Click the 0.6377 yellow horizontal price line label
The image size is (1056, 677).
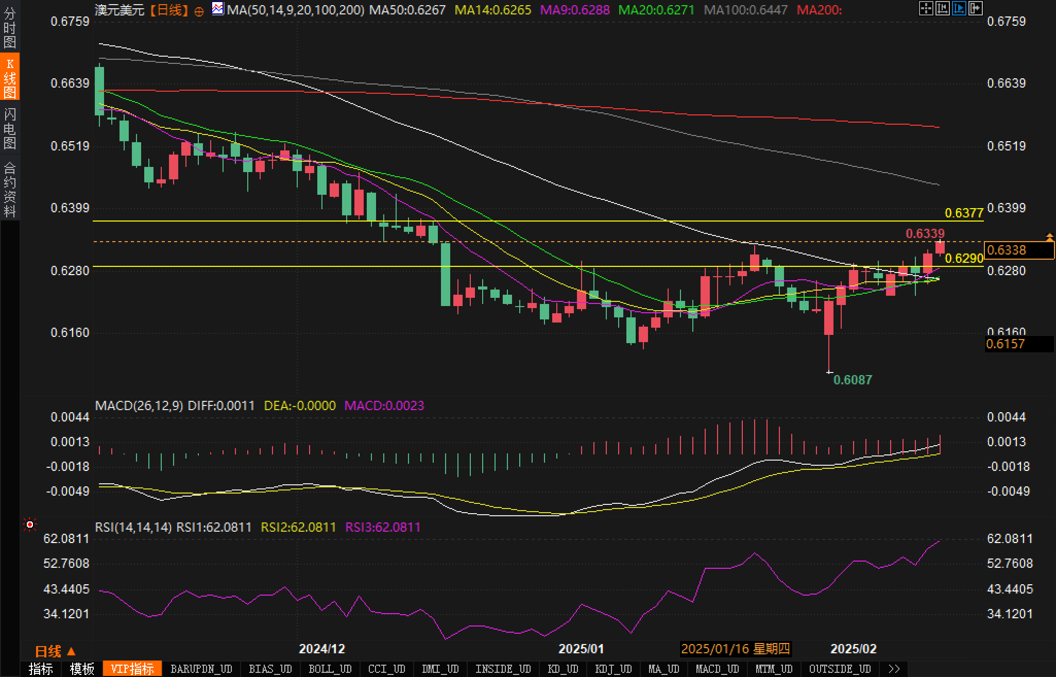coord(964,213)
